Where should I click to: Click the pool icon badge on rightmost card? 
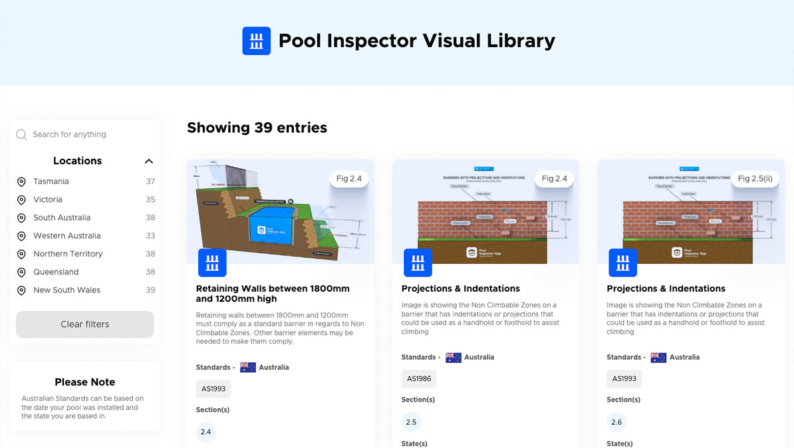pyautogui.click(x=622, y=263)
